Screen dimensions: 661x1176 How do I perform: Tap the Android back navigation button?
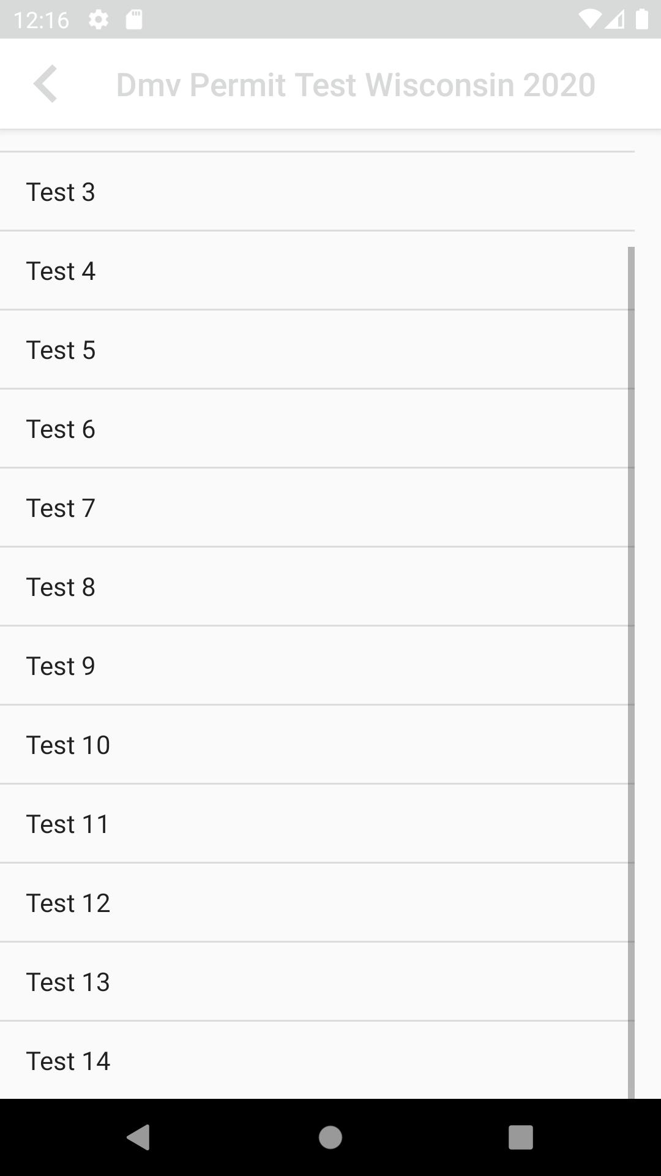click(138, 1137)
